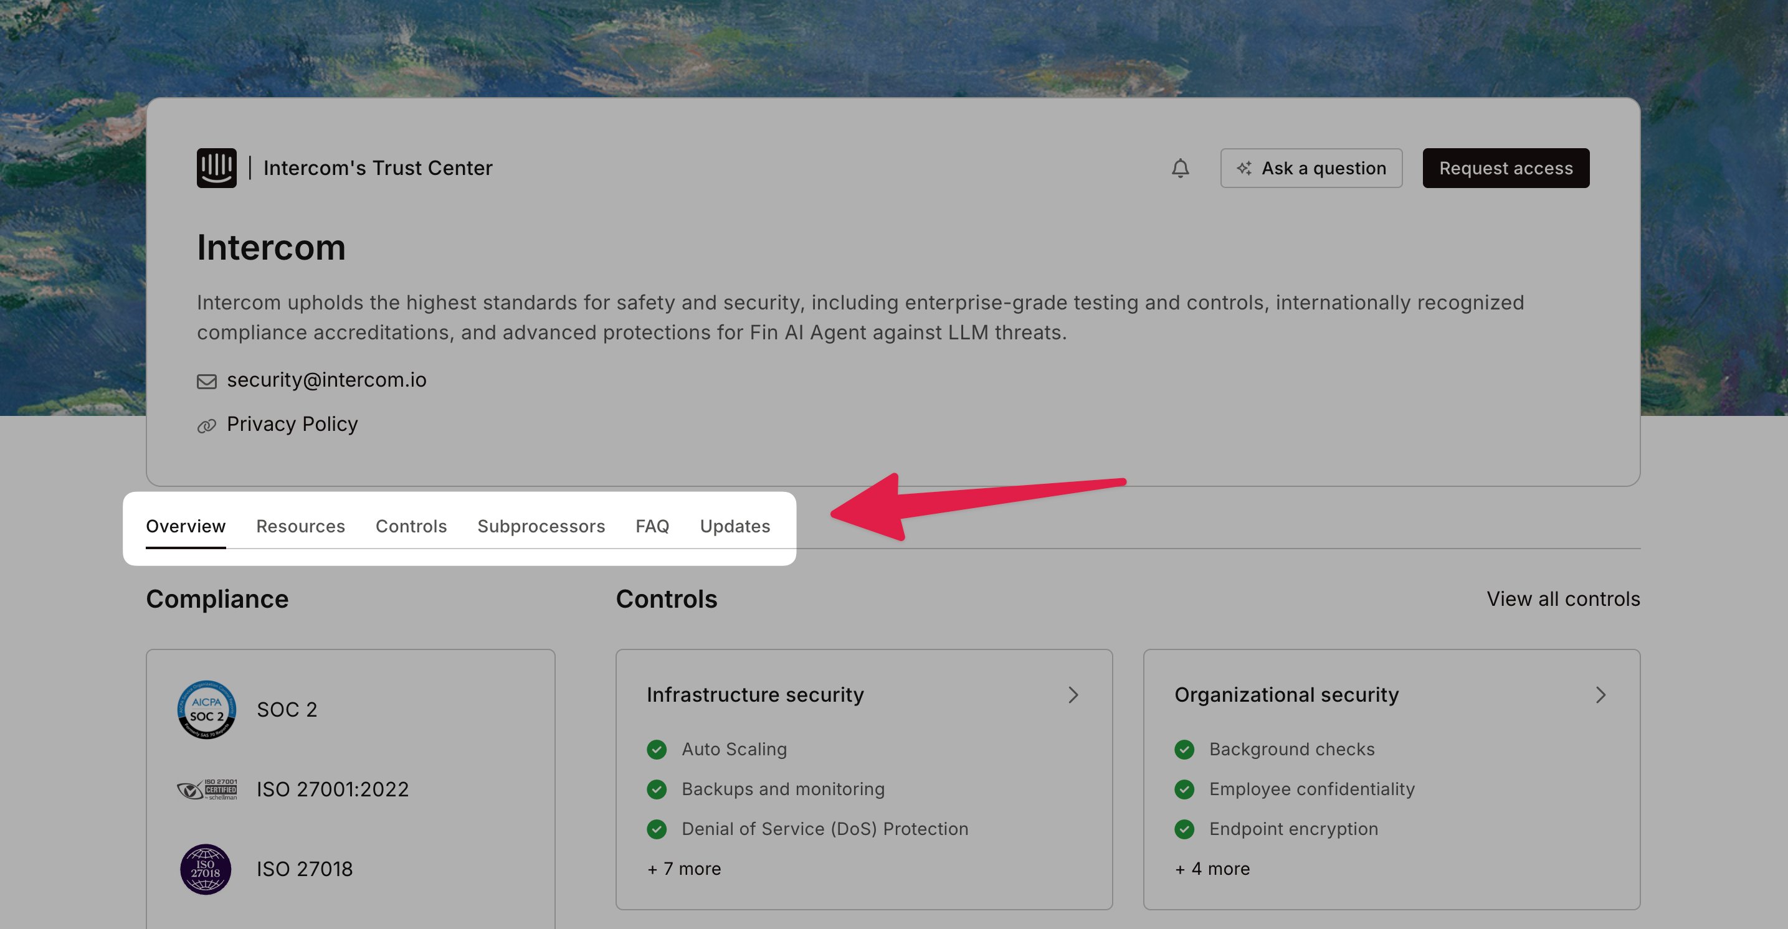This screenshot has height=929, width=1788.
Task: Open the security@intercom.io email link
Action: click(327, 380)
